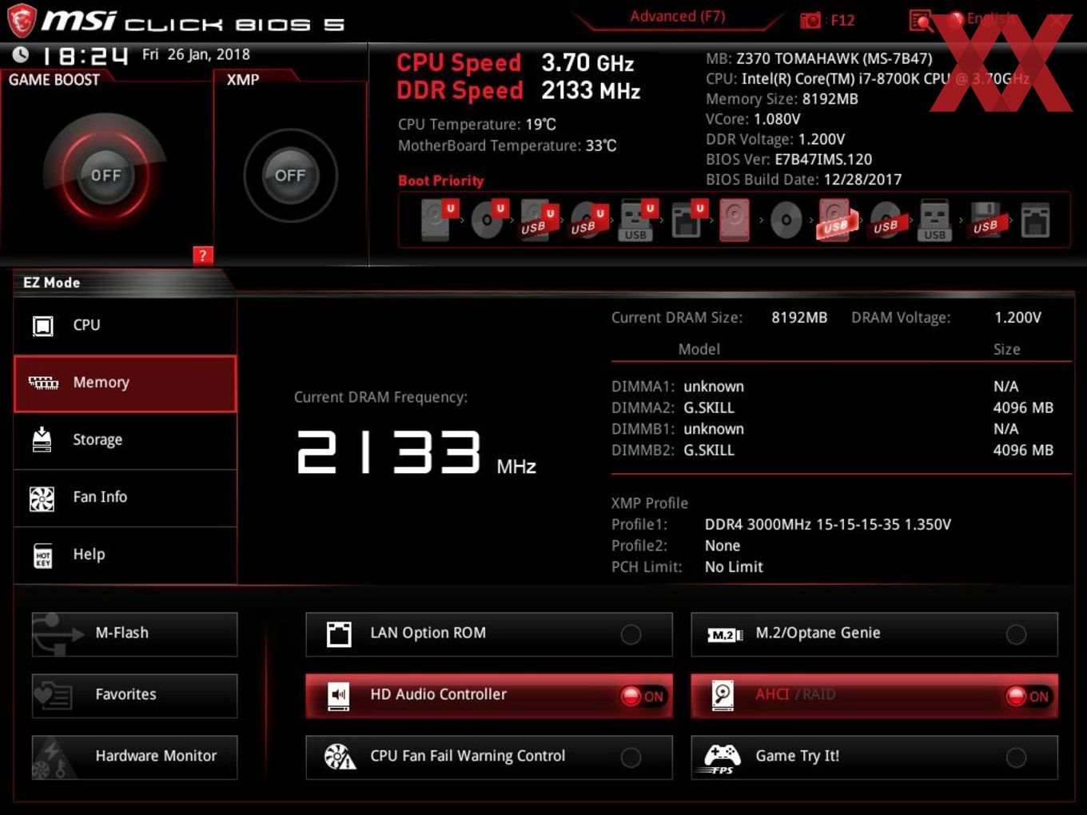This screenshot has height=815, width=1087.
Task: Click PCH Limit No Limit value
Action: coord(734,567)
